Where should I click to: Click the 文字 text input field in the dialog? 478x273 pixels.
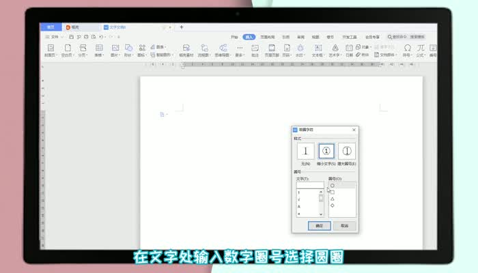pyautogui.click(x=310, y=185)
